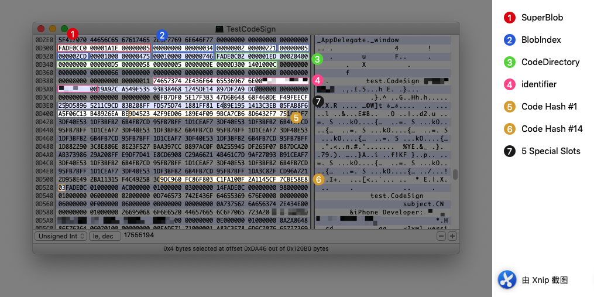Select hex word 1D882290 in row 0D480
Screen dimensions: 594x297
73,146
